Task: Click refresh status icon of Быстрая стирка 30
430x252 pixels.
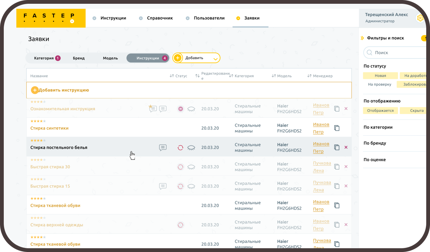Action: tap(180, 167)
